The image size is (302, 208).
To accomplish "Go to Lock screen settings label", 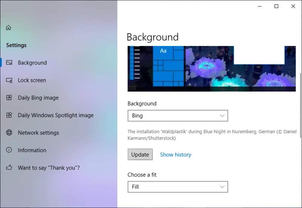I will tap(32, 80).
